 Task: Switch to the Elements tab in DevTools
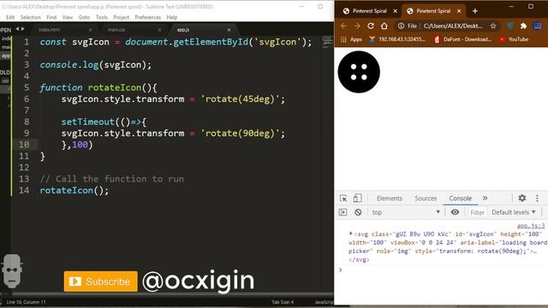pos(390,198)
